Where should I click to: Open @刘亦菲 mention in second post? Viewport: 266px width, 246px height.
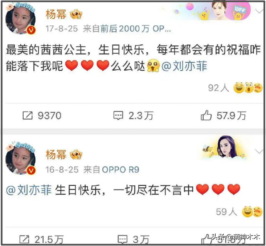tap(29, 189)
